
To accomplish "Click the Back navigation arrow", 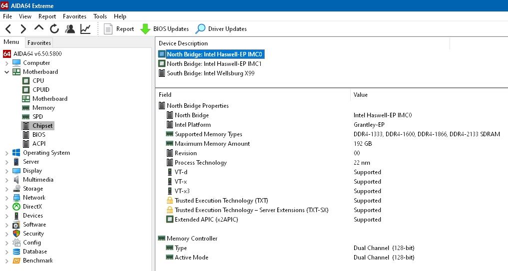I will click(8, 29).
